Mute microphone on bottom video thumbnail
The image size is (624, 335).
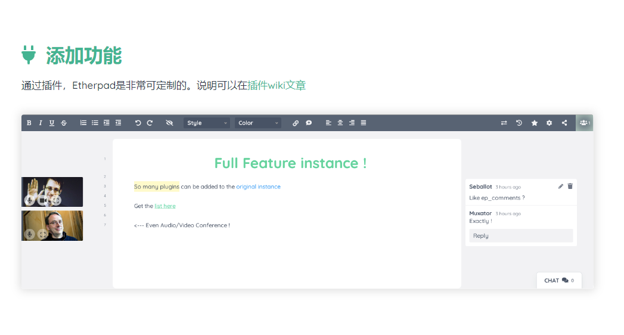pyautogui.click(x=29, y=234)
